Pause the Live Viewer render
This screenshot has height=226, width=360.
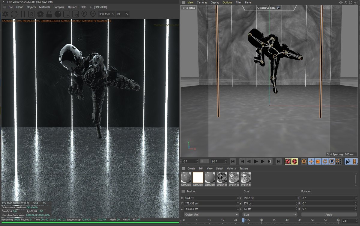tap(23, 14)
